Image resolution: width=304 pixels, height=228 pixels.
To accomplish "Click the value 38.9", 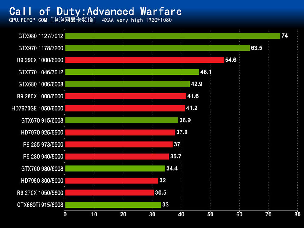I will tap(185, 120).
